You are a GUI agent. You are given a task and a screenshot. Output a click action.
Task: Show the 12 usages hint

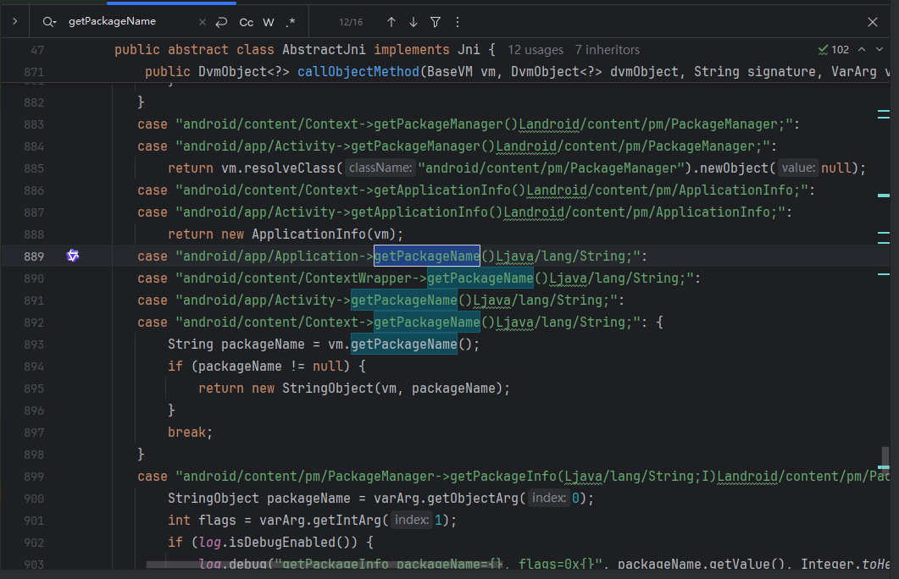click(536, 50)
